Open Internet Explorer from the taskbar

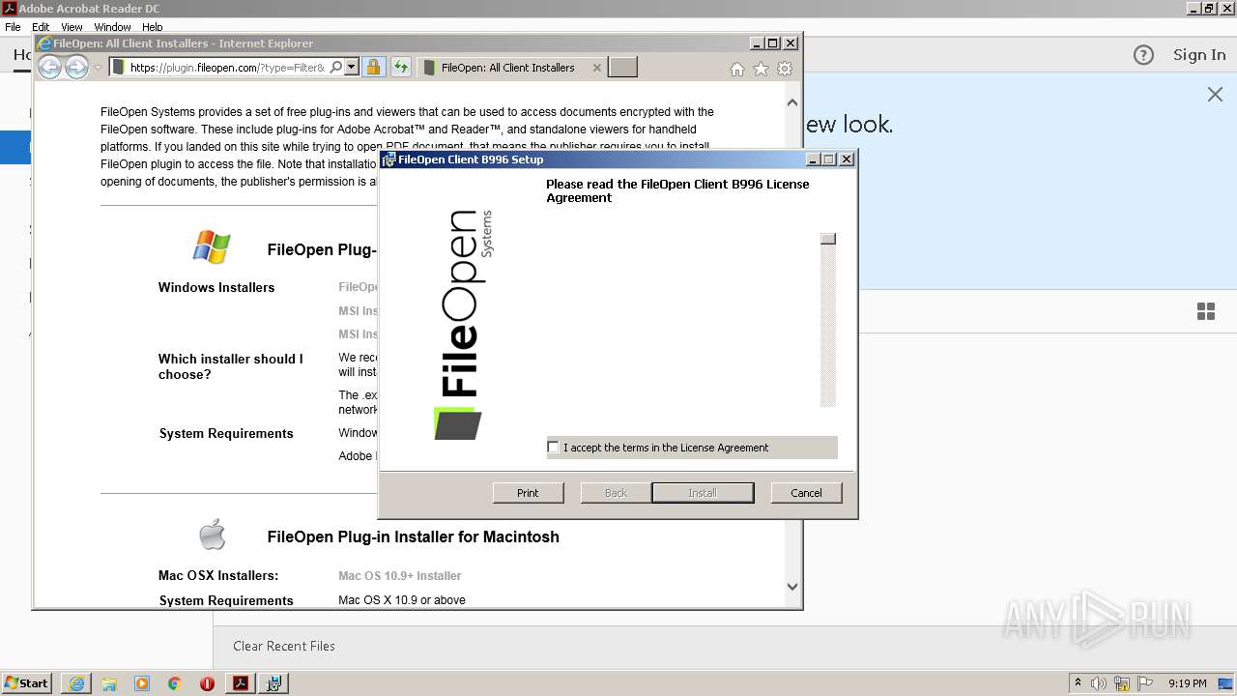[76, 683]
